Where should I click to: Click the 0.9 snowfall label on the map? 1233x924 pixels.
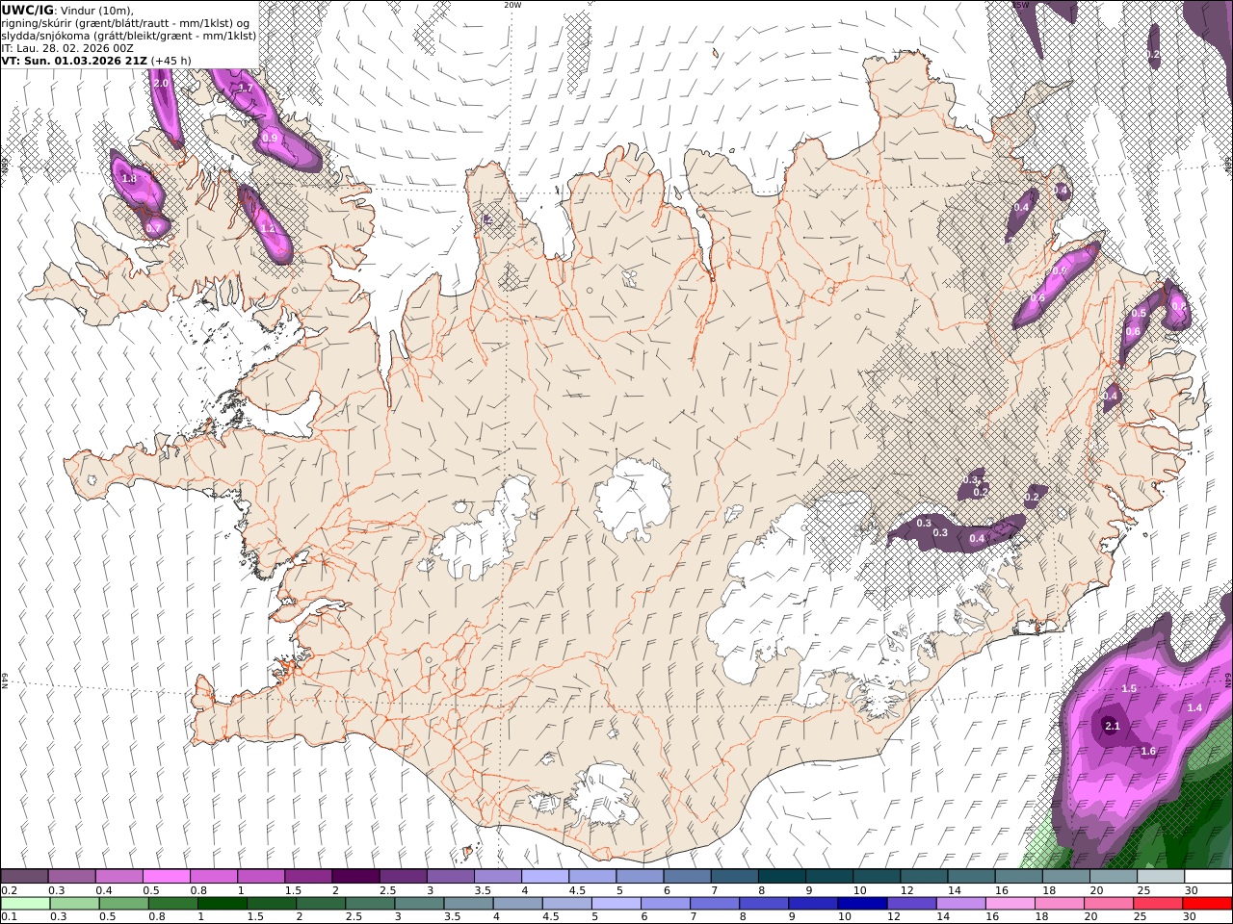point(270,138)
